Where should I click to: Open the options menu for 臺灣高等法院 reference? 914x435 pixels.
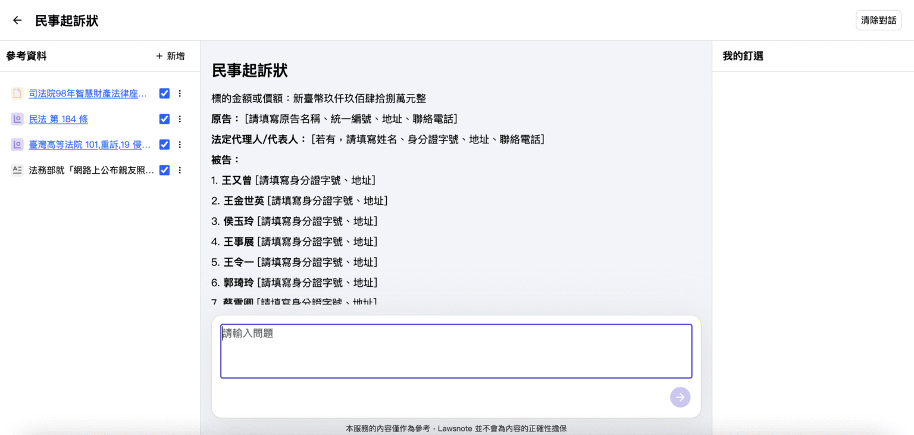click(180, 145)
